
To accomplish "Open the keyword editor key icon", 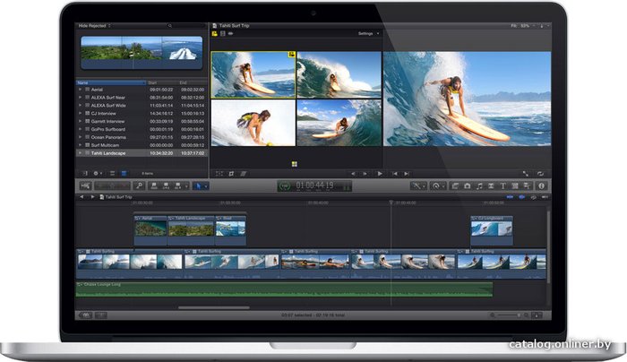I will (139, 186).
